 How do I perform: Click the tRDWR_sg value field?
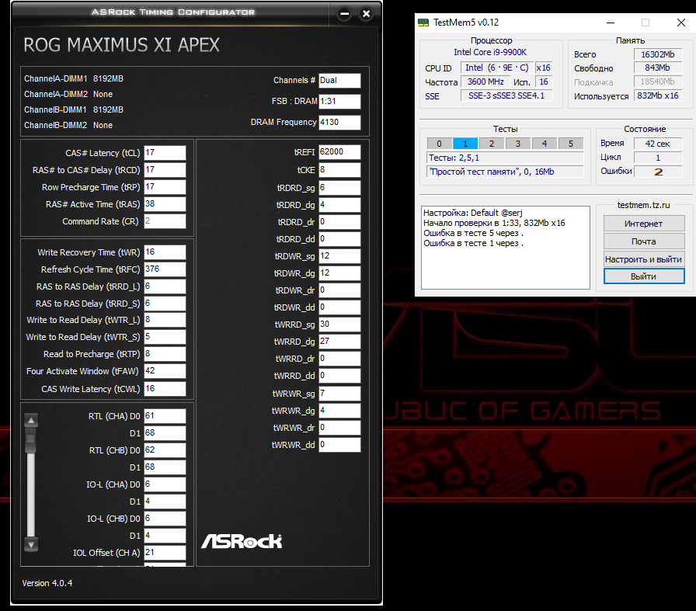[339, 256]
